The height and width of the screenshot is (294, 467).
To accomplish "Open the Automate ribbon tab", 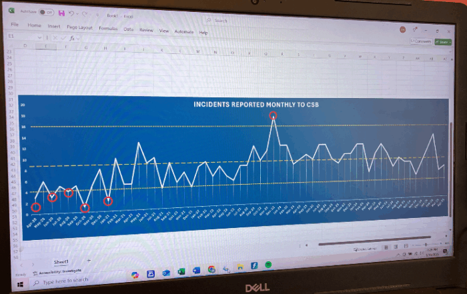I will click(x=183, y=31).
